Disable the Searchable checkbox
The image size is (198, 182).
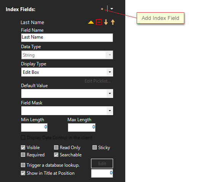click(56, 155)
